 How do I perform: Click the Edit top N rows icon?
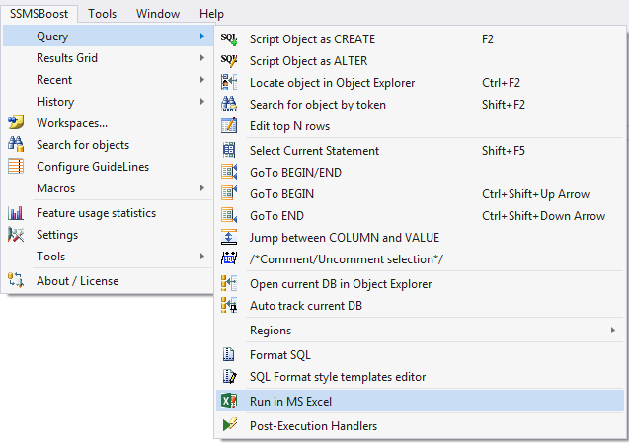click(229, 126)
